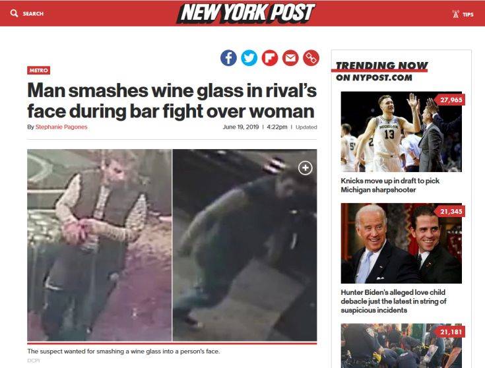The width and height of the screenshot is (485, 368).
Task: Open Knicks move up in draft headline
Action: point(390,185)
